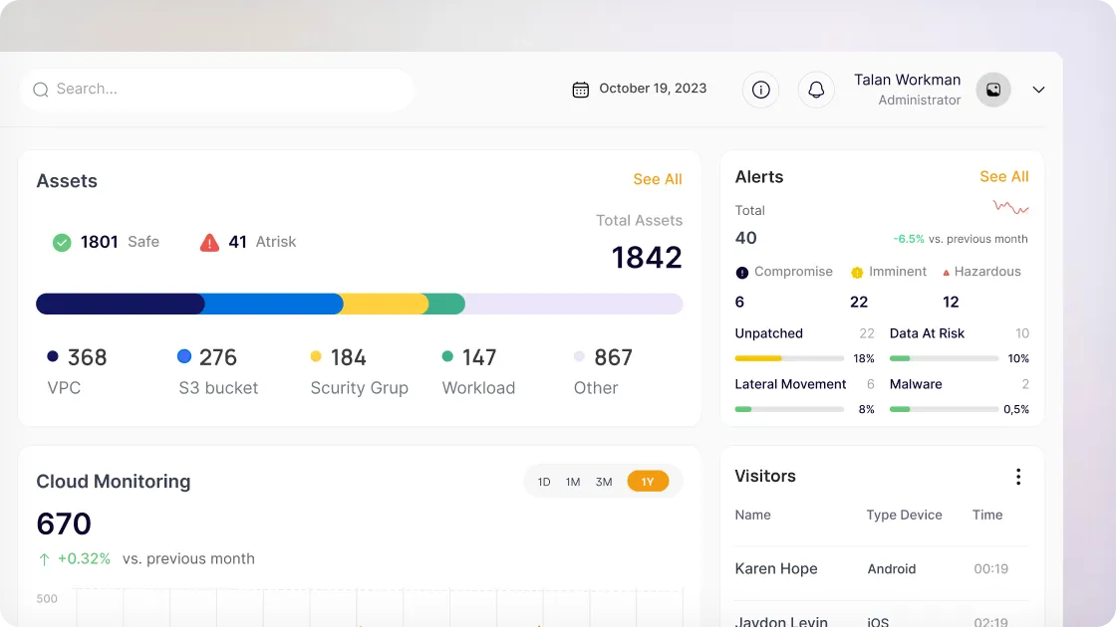
Task: Open the Visitors three-dot menu
Action: coord(1017,477)
